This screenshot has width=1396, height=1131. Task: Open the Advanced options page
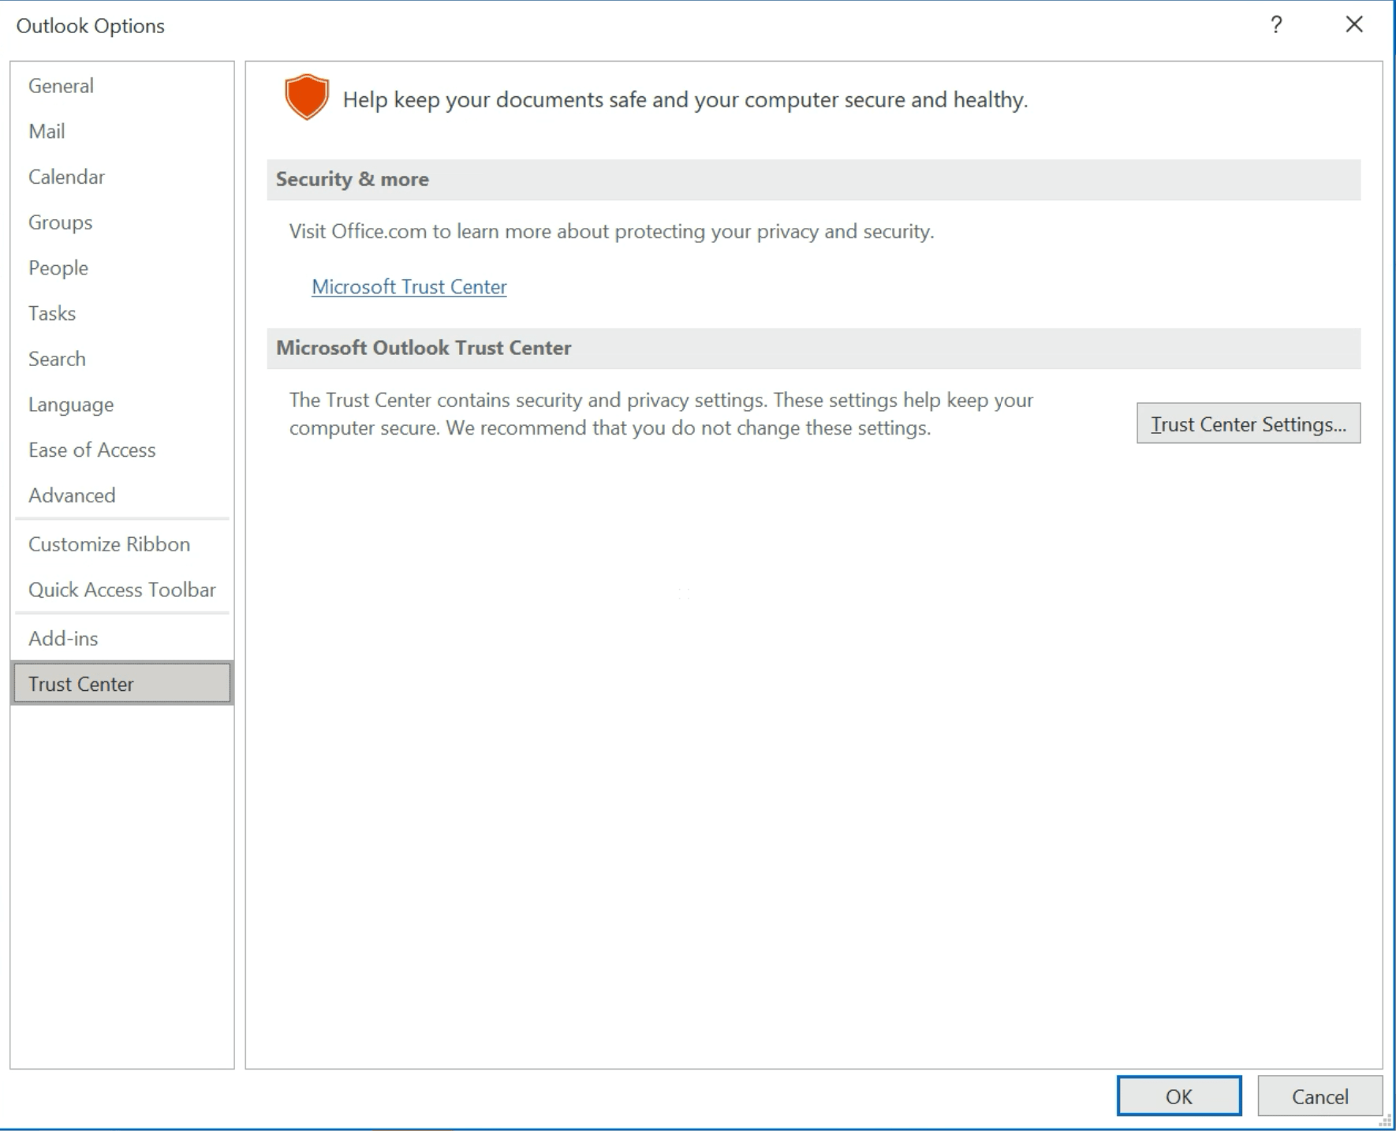point(122,495)
